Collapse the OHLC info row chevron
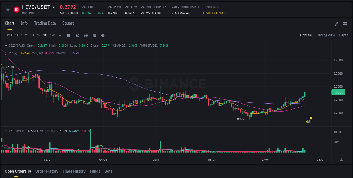Viewport: 353px width, 178px height. point(6,45)
